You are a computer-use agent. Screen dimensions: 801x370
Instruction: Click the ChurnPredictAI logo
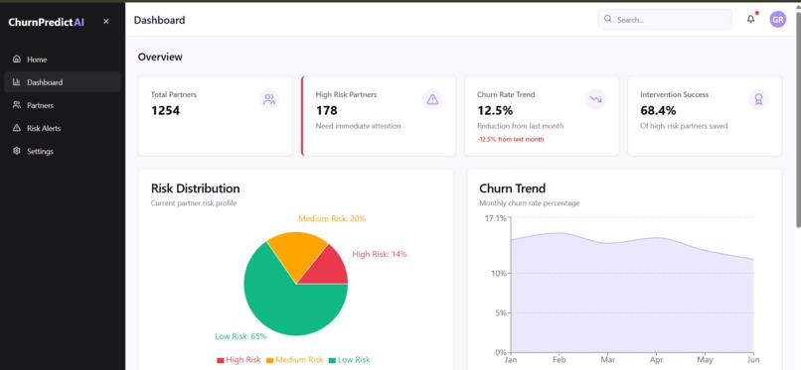pos(46,22)
